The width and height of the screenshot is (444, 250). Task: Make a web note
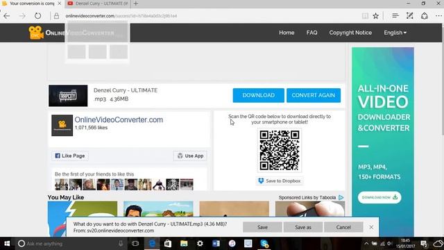[410, 16]
